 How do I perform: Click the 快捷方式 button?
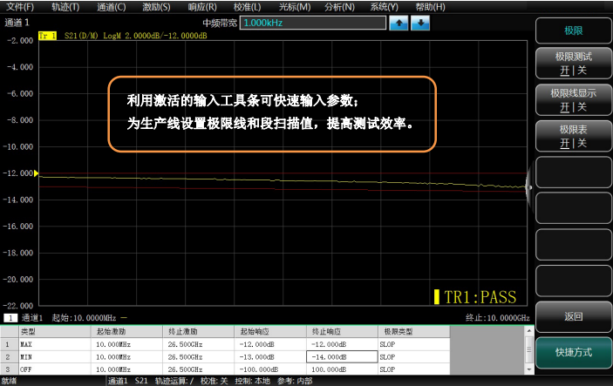pos(573,352)
